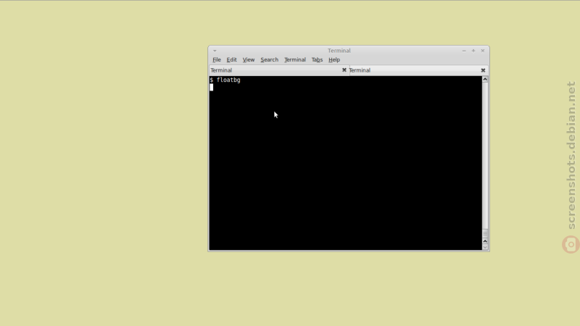The width and height of the screenshot is (580, 326).
Task: Open the View menu
Action: tap(249, 59)
